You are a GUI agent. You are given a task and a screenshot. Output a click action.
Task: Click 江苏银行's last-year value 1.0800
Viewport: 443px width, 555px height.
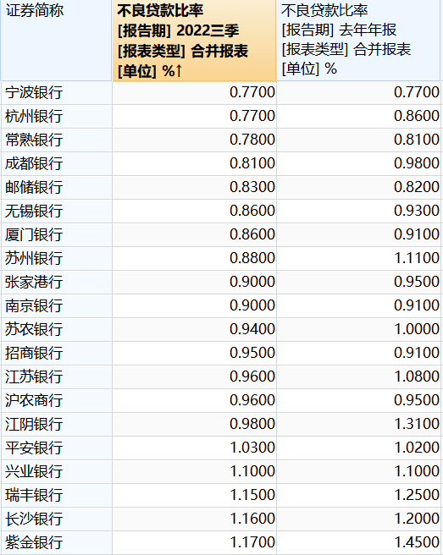tap(417, 377)
